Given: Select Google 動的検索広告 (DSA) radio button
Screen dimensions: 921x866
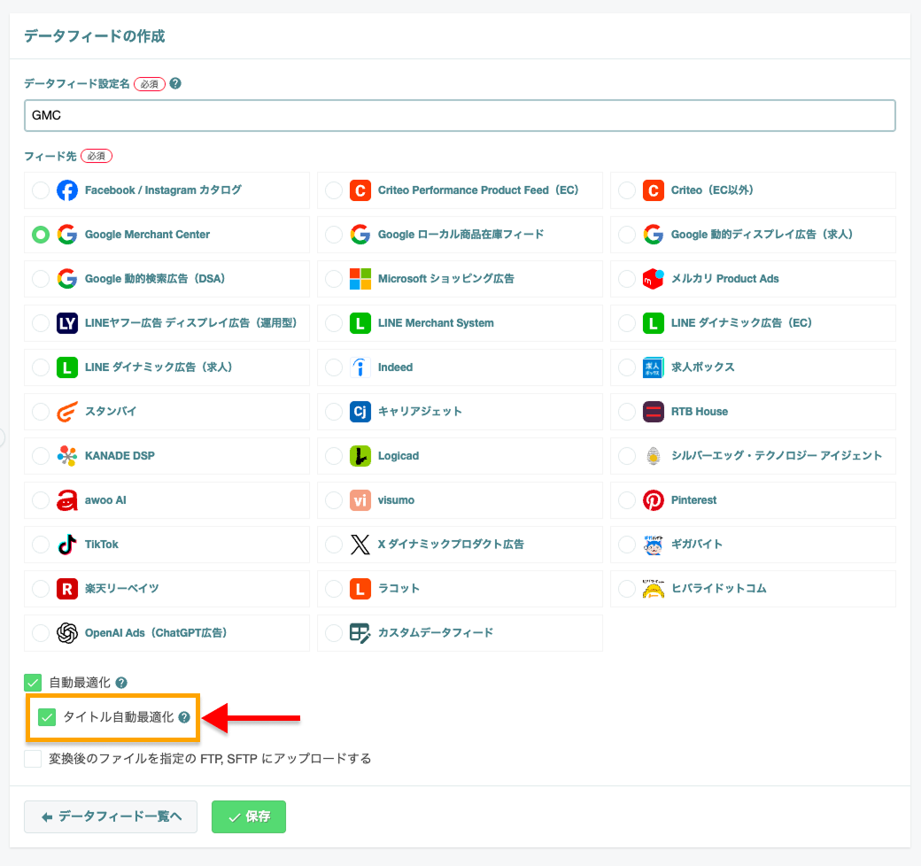Looking at the screenshot, I should pyautogui.click(x=41, y=279).
